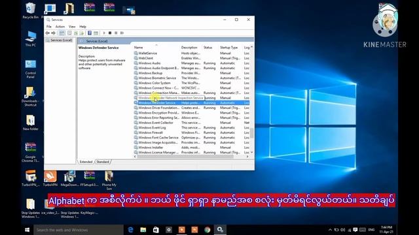419x235 pixels.
Task: Select the Downloads - Shortcut desktop icon
Action: click(31, 97)
